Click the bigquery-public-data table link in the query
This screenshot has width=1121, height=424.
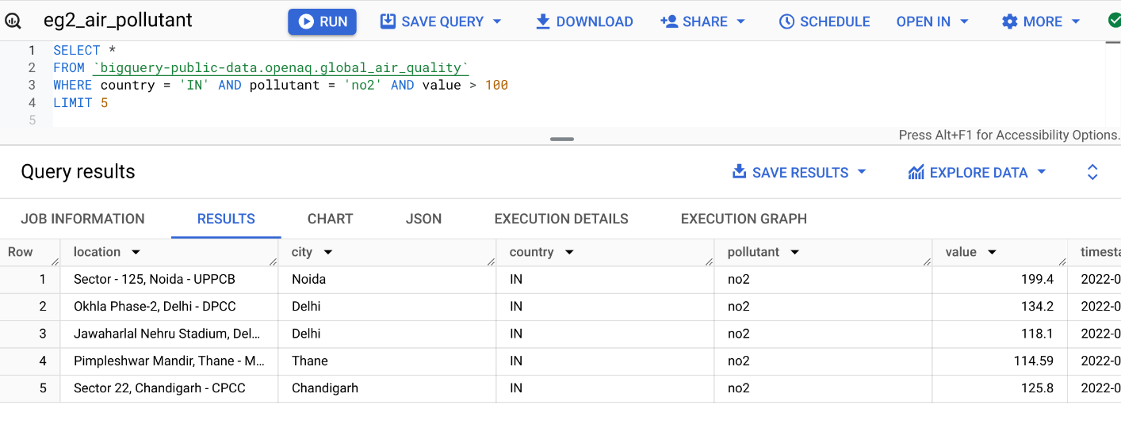(281, 68)
